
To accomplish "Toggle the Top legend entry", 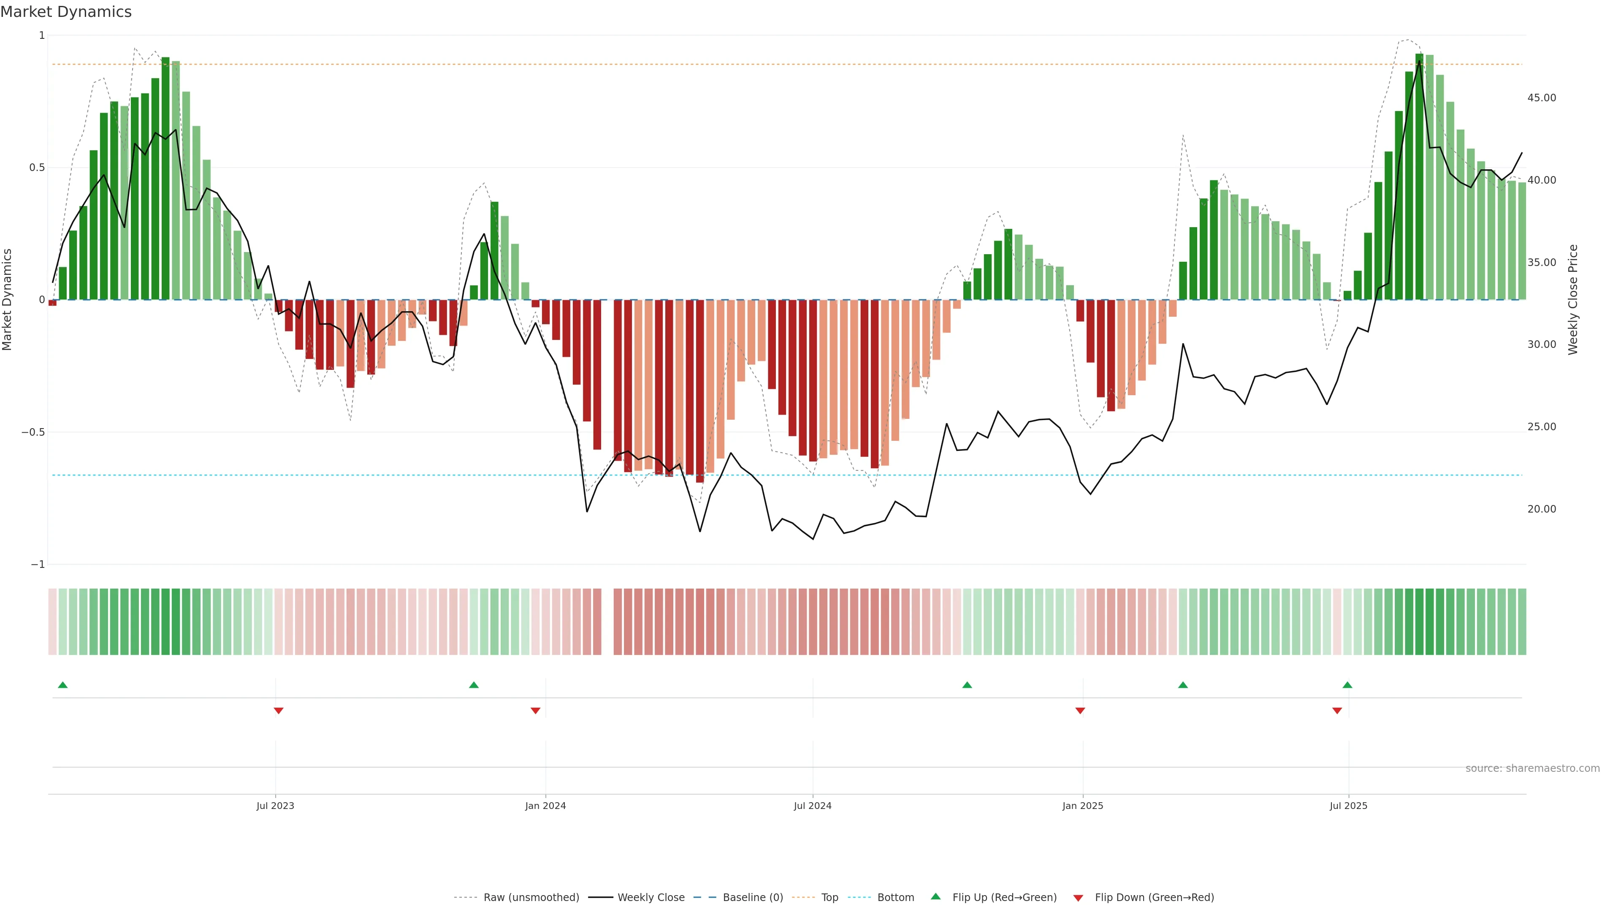I will [829, 898].
